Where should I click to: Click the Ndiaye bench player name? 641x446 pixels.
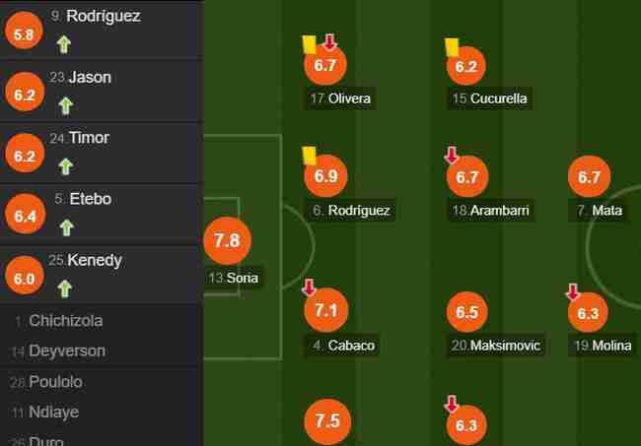tap(53, 412)
